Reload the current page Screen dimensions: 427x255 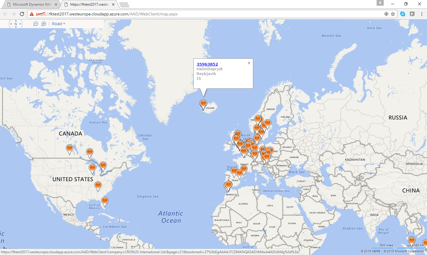pyautogui.click(x=22, y=14)
